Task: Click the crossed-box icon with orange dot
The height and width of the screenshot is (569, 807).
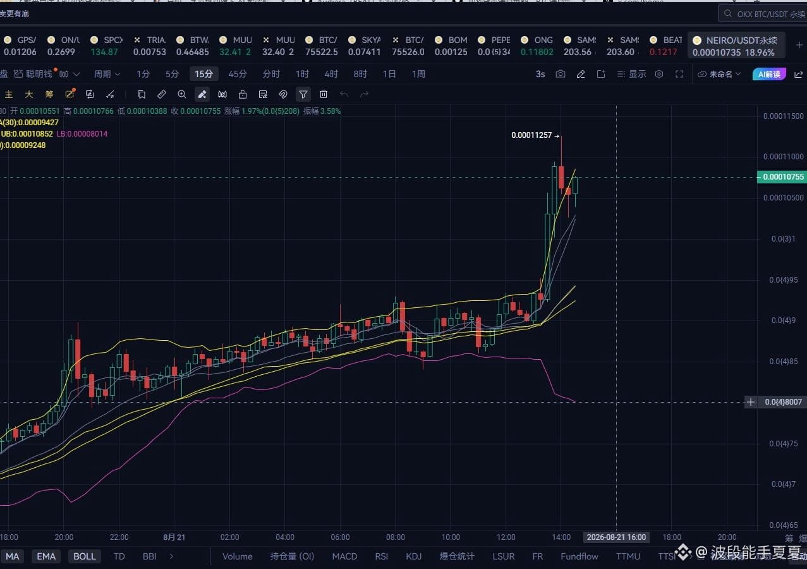Action: (x=70, y=94)
